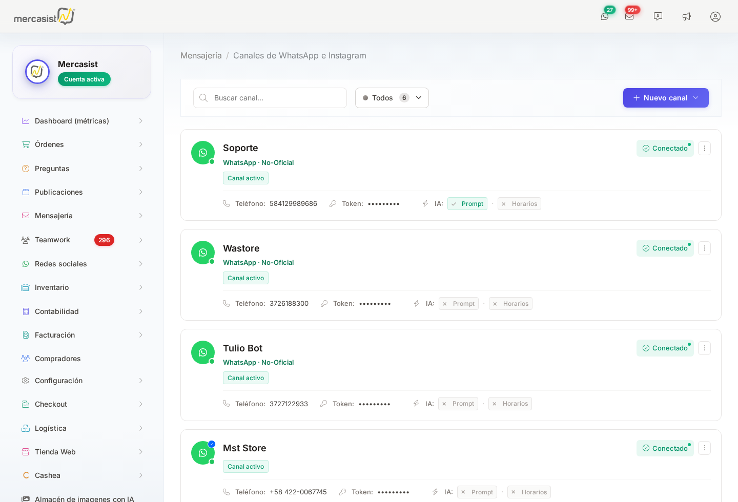Toggle the Prompt AI chip for Mst Store

pos(477,492)
